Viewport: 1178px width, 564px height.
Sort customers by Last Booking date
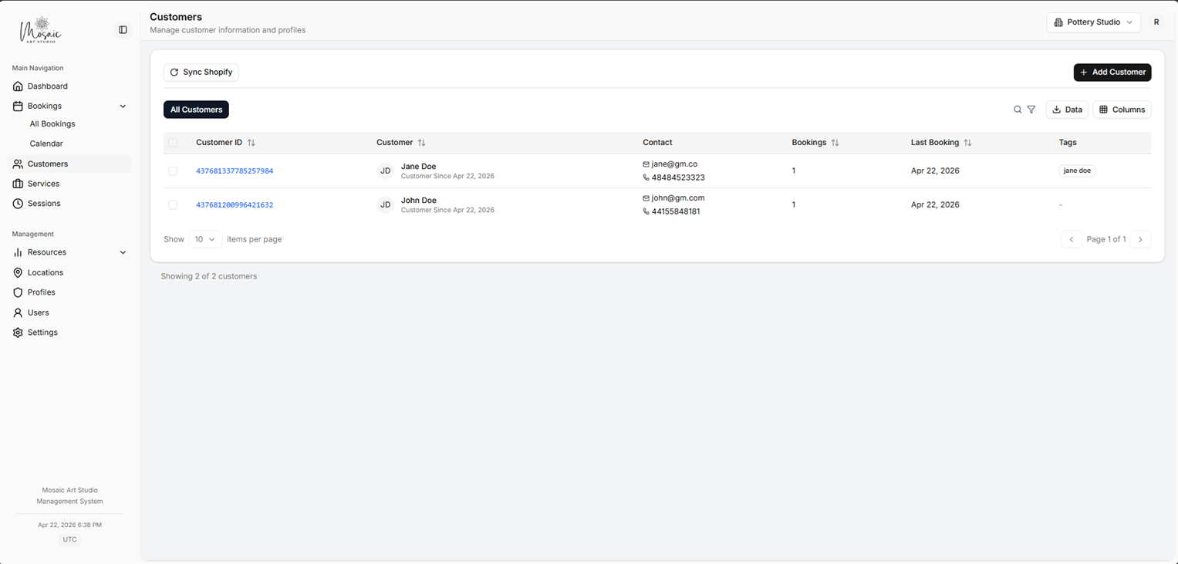click(x=968, y=142)
